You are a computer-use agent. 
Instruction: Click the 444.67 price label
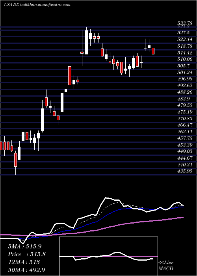[185, 158]
